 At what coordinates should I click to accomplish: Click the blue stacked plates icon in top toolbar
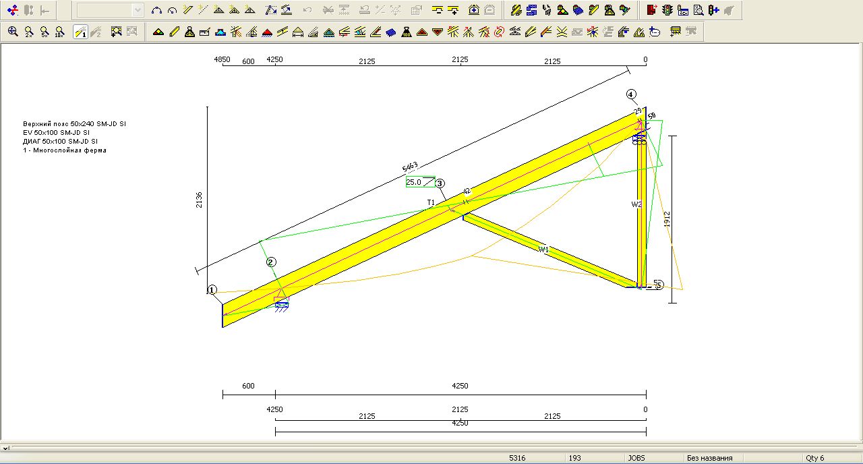pyautogui.click(x=531, y=10)
